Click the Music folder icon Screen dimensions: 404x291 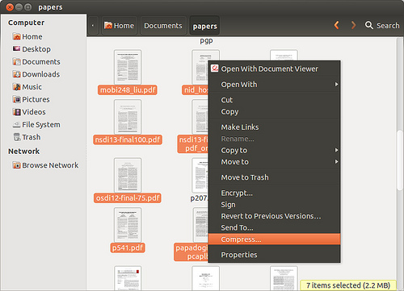(x=17, y=87)
